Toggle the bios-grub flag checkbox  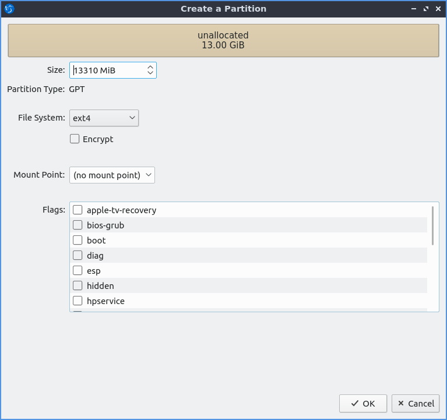click(78, 225)
